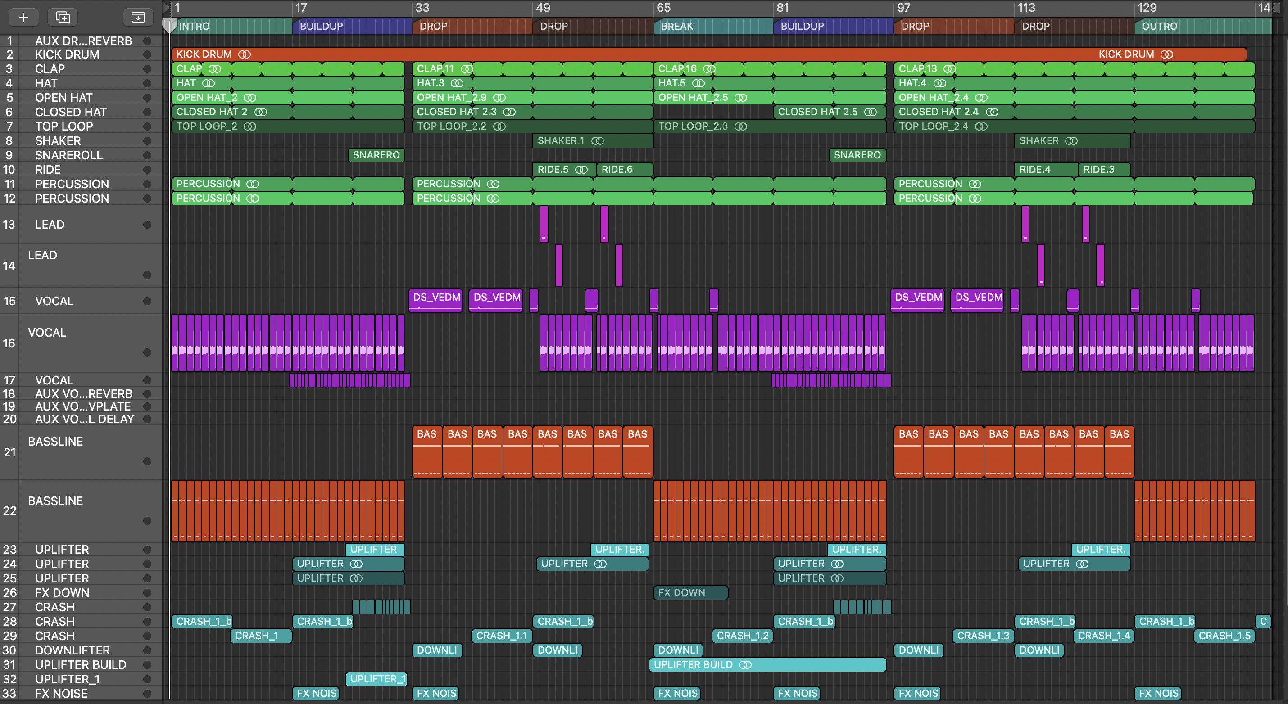Image resolution: width=1288 pixels, height=704 pixels.
Task: Toggle the dot on FX NOISE track header
Action: pos(147,694)
